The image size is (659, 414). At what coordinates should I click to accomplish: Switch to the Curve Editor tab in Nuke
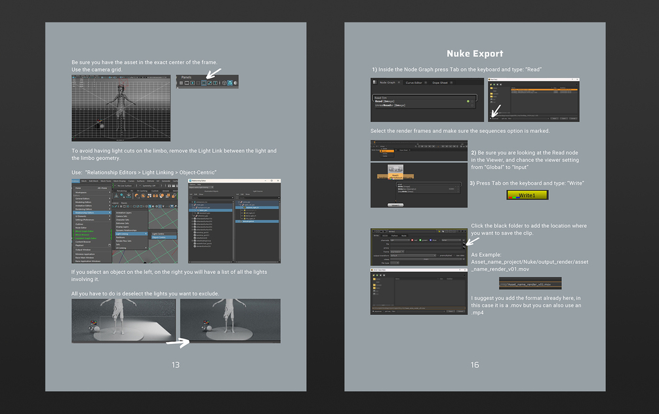coord(414,83)
